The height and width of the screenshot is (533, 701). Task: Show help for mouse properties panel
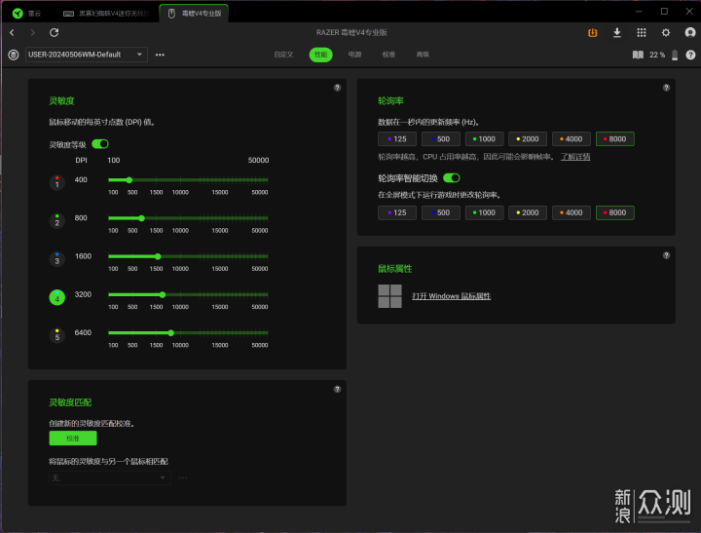(666, 255)
